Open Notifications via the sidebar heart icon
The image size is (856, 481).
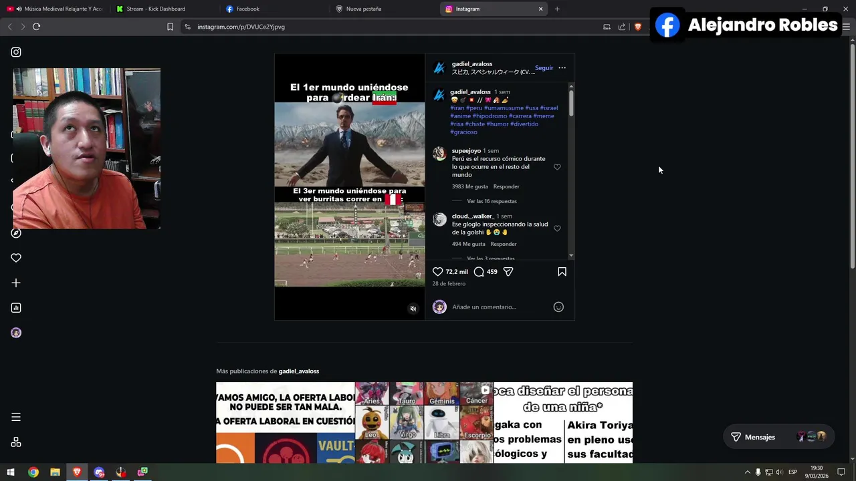pos(16,258)
